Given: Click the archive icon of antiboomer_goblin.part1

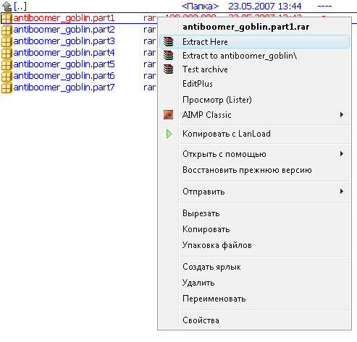Looking at the screenshot, I should [7, 18].
